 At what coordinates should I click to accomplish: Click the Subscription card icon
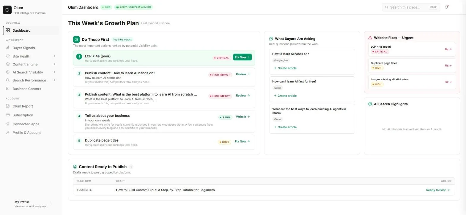point(8,115)
